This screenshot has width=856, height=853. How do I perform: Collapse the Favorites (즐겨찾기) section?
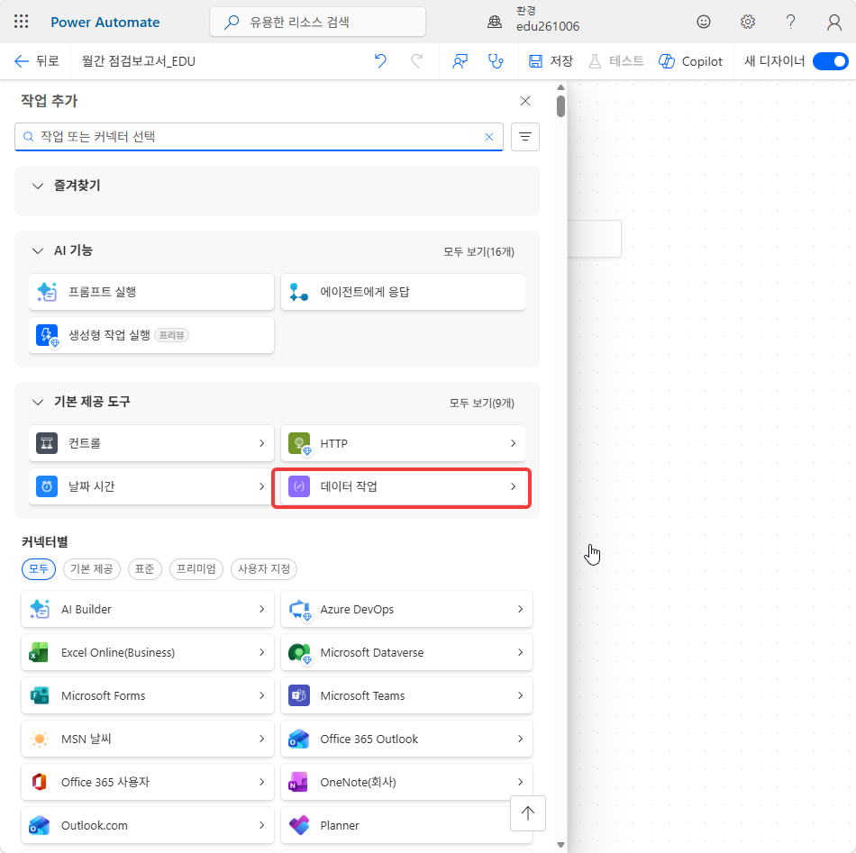tap(38, 186)
